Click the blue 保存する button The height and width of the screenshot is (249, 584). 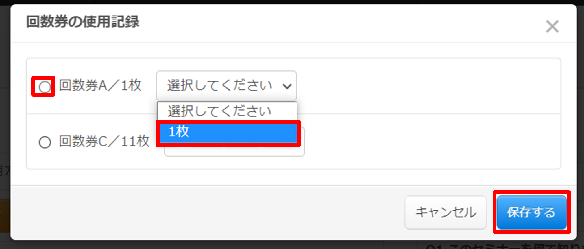click(x=531, y=212)
